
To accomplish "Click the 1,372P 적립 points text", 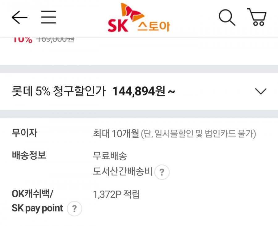I will tap(116, 194).
